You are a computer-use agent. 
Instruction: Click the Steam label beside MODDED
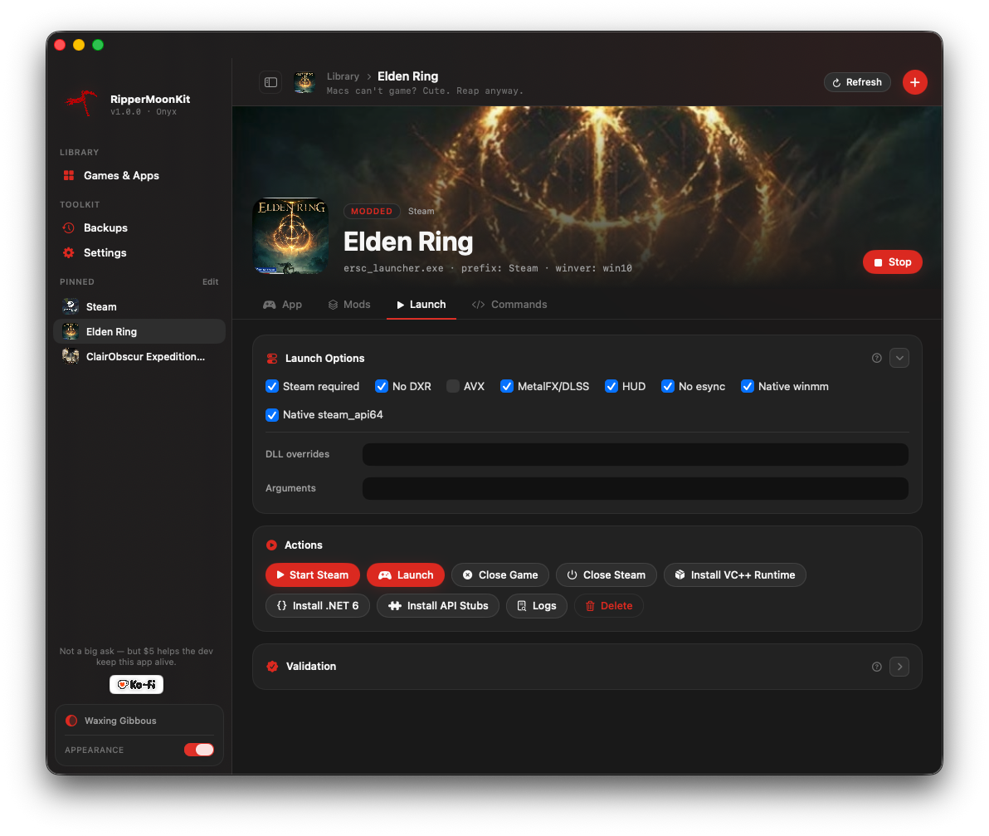[x=421, y=212]
